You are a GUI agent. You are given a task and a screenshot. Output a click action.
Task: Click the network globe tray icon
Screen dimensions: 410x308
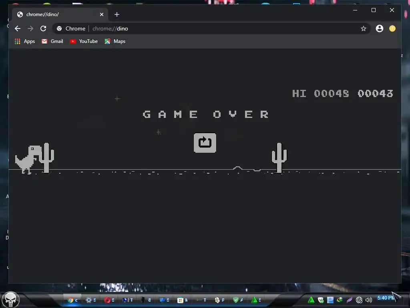click(359, 300)
